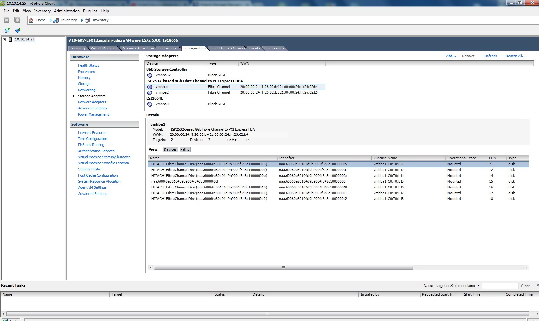Open Licensed Features link

coord(92,133)
